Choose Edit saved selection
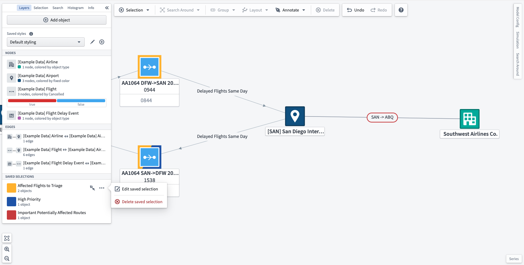The height and width of the screenshot is (265, 524). 139,189
